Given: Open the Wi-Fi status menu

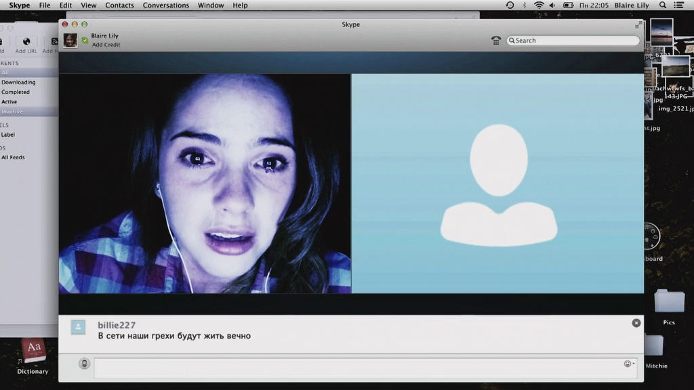Looking at the screenshot, I should (539, 5).
